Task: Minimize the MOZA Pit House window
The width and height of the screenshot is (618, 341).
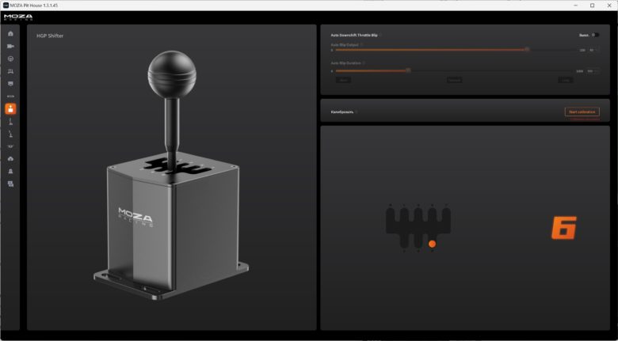Action: click(576, 6)
